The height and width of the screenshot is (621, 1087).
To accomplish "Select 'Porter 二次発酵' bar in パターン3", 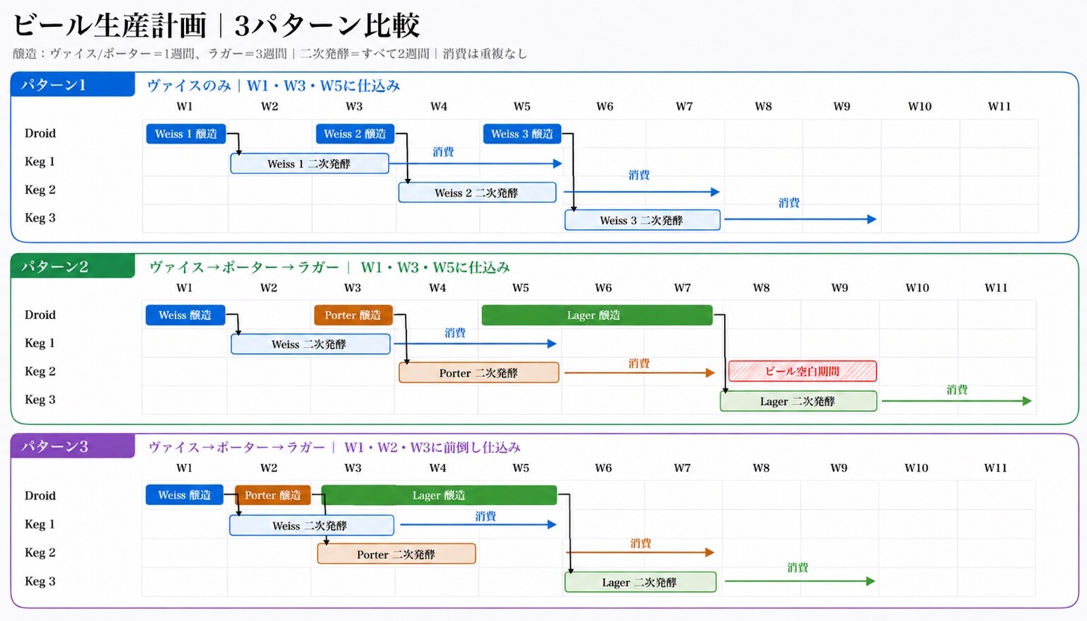I will tap(396, 554).
